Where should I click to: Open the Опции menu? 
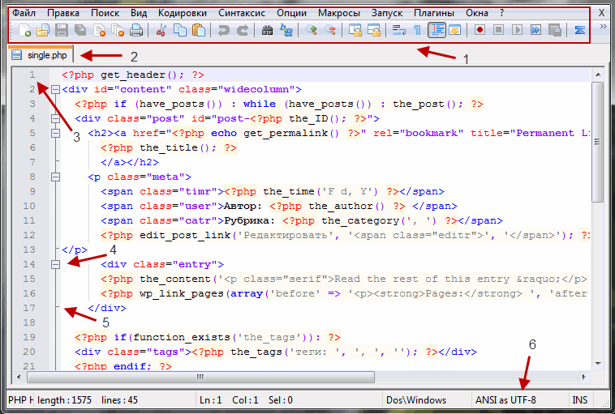coord(291,13)
